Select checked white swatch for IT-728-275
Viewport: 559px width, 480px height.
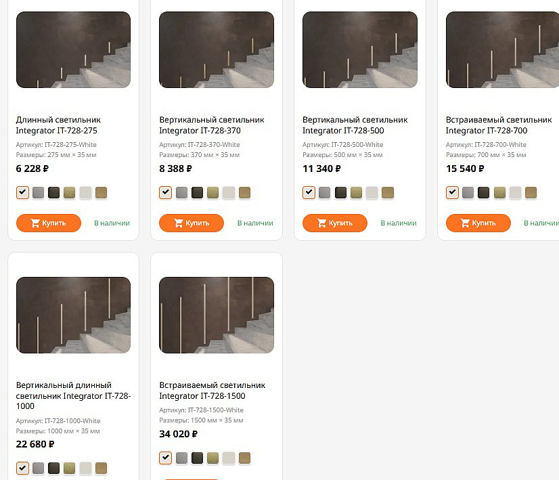22,193
